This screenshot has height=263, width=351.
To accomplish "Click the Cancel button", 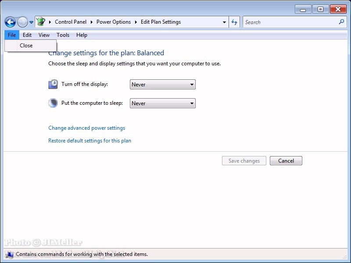I will [x=286, y=161].
